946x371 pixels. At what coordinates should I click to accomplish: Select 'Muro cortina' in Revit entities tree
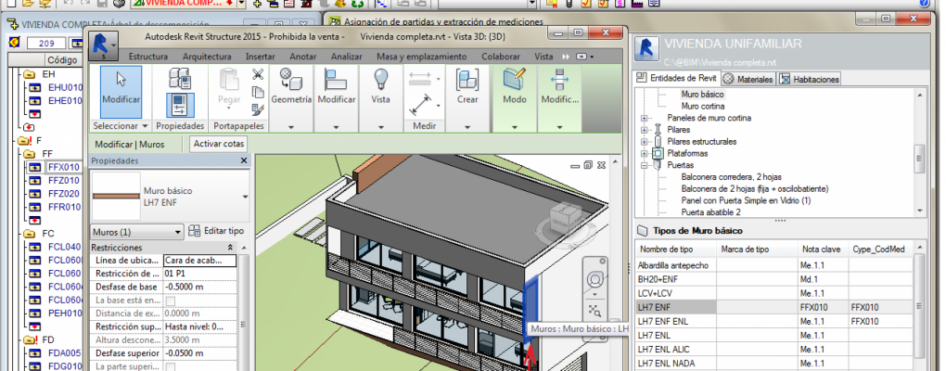point(703,106)
